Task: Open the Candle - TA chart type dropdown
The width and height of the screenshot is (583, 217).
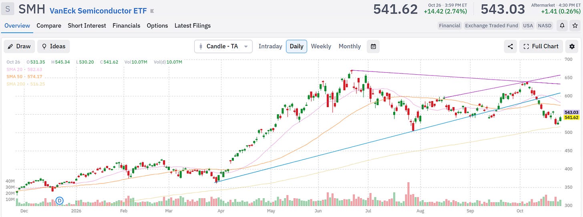Action: coord(223,46)
